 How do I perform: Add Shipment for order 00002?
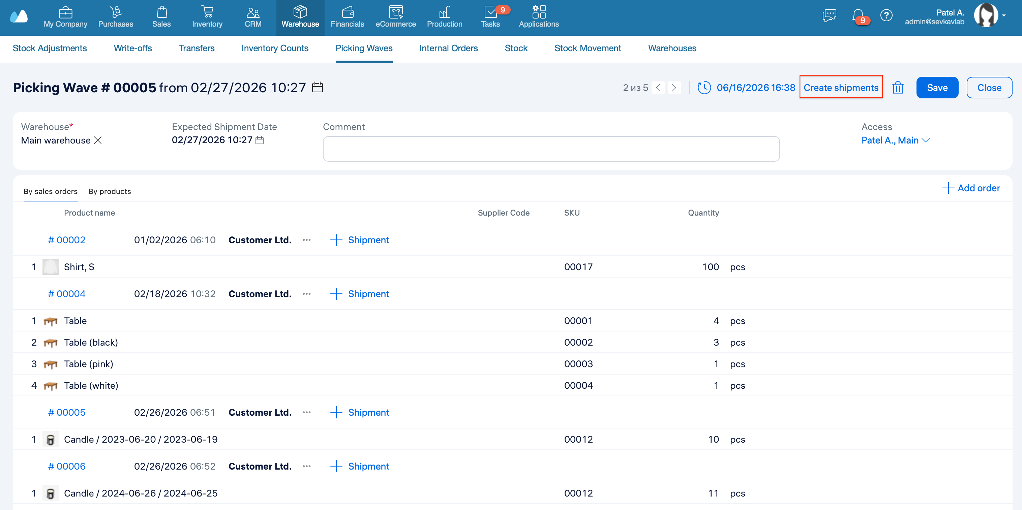click(359, 240)
